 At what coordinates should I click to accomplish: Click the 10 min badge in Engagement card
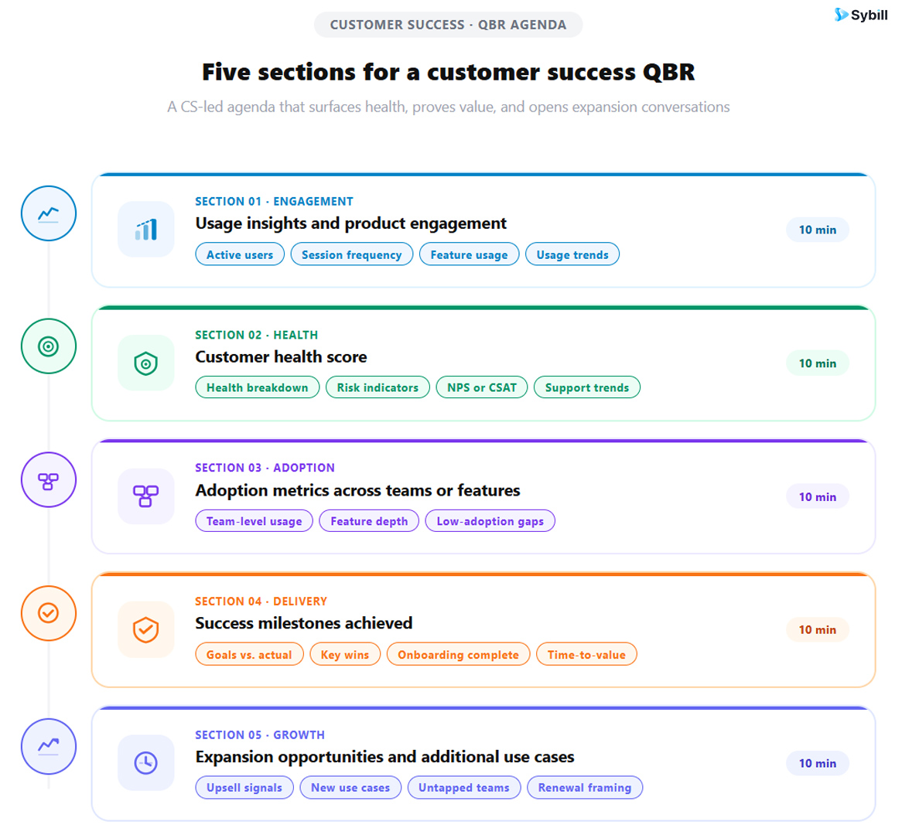[818, 230]
